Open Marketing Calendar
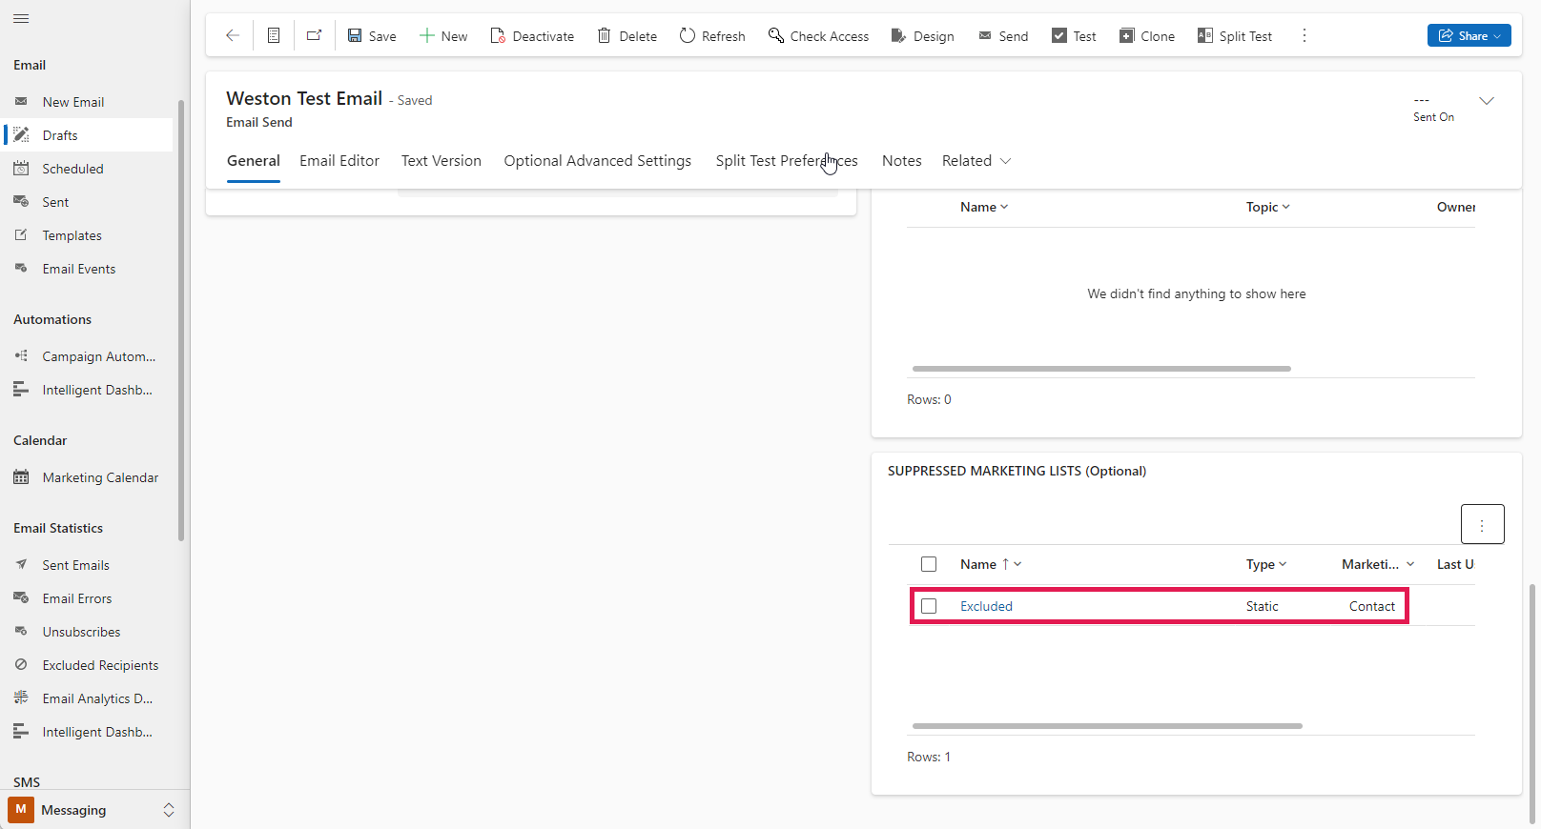This screenshot has width=1541, height=829. (x=89, y=477)
